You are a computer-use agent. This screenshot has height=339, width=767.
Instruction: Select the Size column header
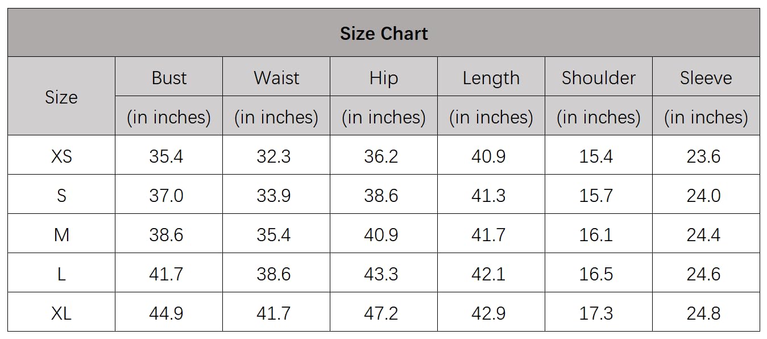click(61, 97)
